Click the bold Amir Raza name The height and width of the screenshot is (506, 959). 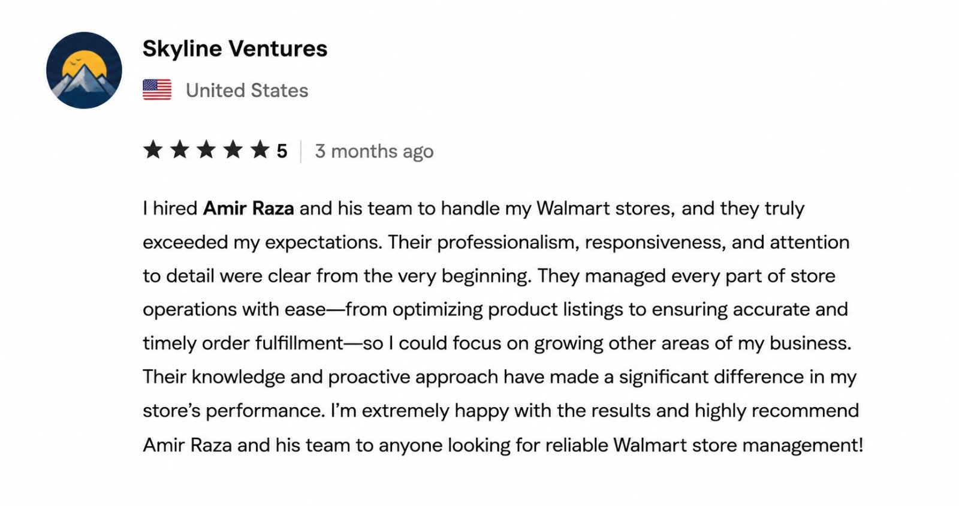[249, 208]
